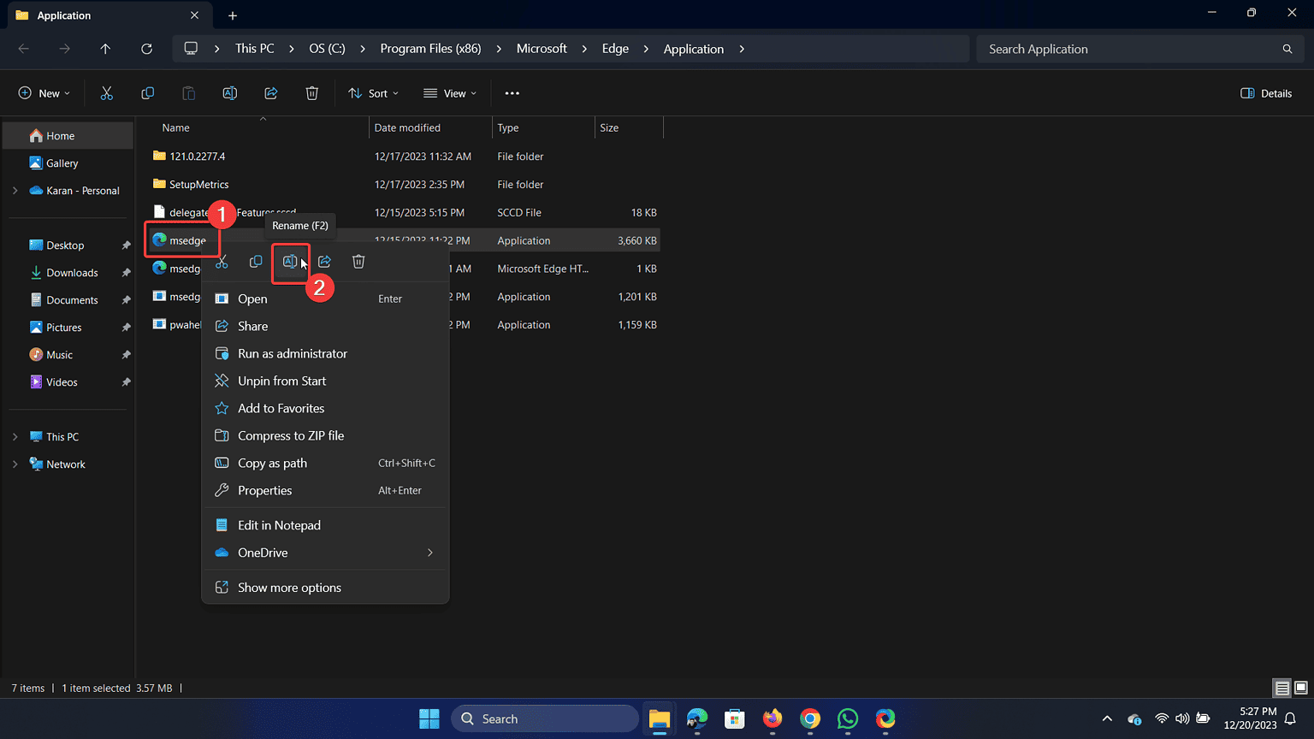
Task: Open the Sort dropdown
Action: [373, 93]
